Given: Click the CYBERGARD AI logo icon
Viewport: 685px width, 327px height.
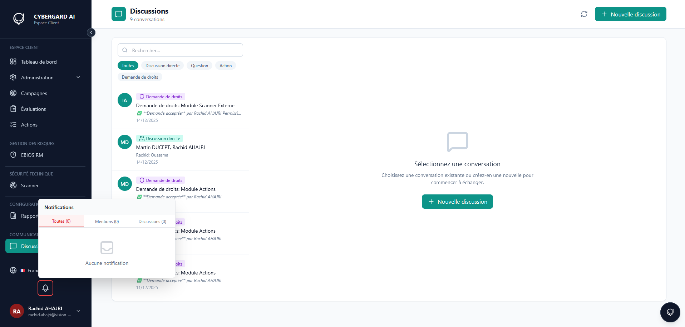Looking at the screenshot, I should tap(19, 19).
